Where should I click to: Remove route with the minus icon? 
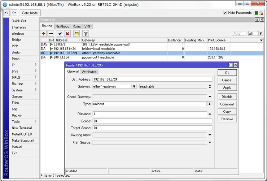(x=51, y=34)
